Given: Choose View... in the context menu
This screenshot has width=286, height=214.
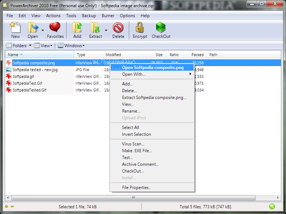Looking at the screenshot, I should coord(152,104).
